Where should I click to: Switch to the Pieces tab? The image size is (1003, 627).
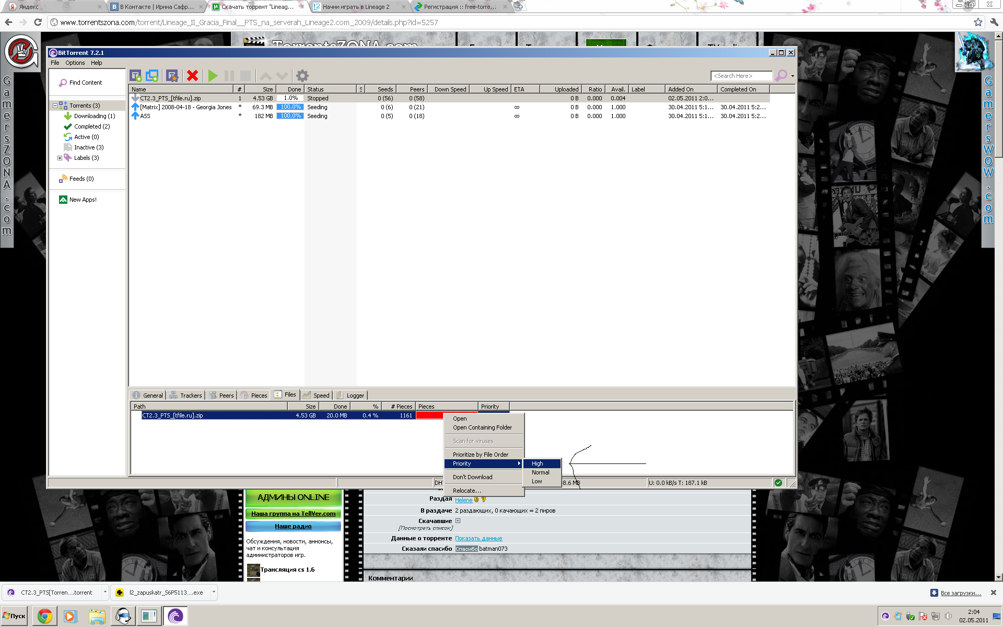pyautogui.click(x=254, y=396)
